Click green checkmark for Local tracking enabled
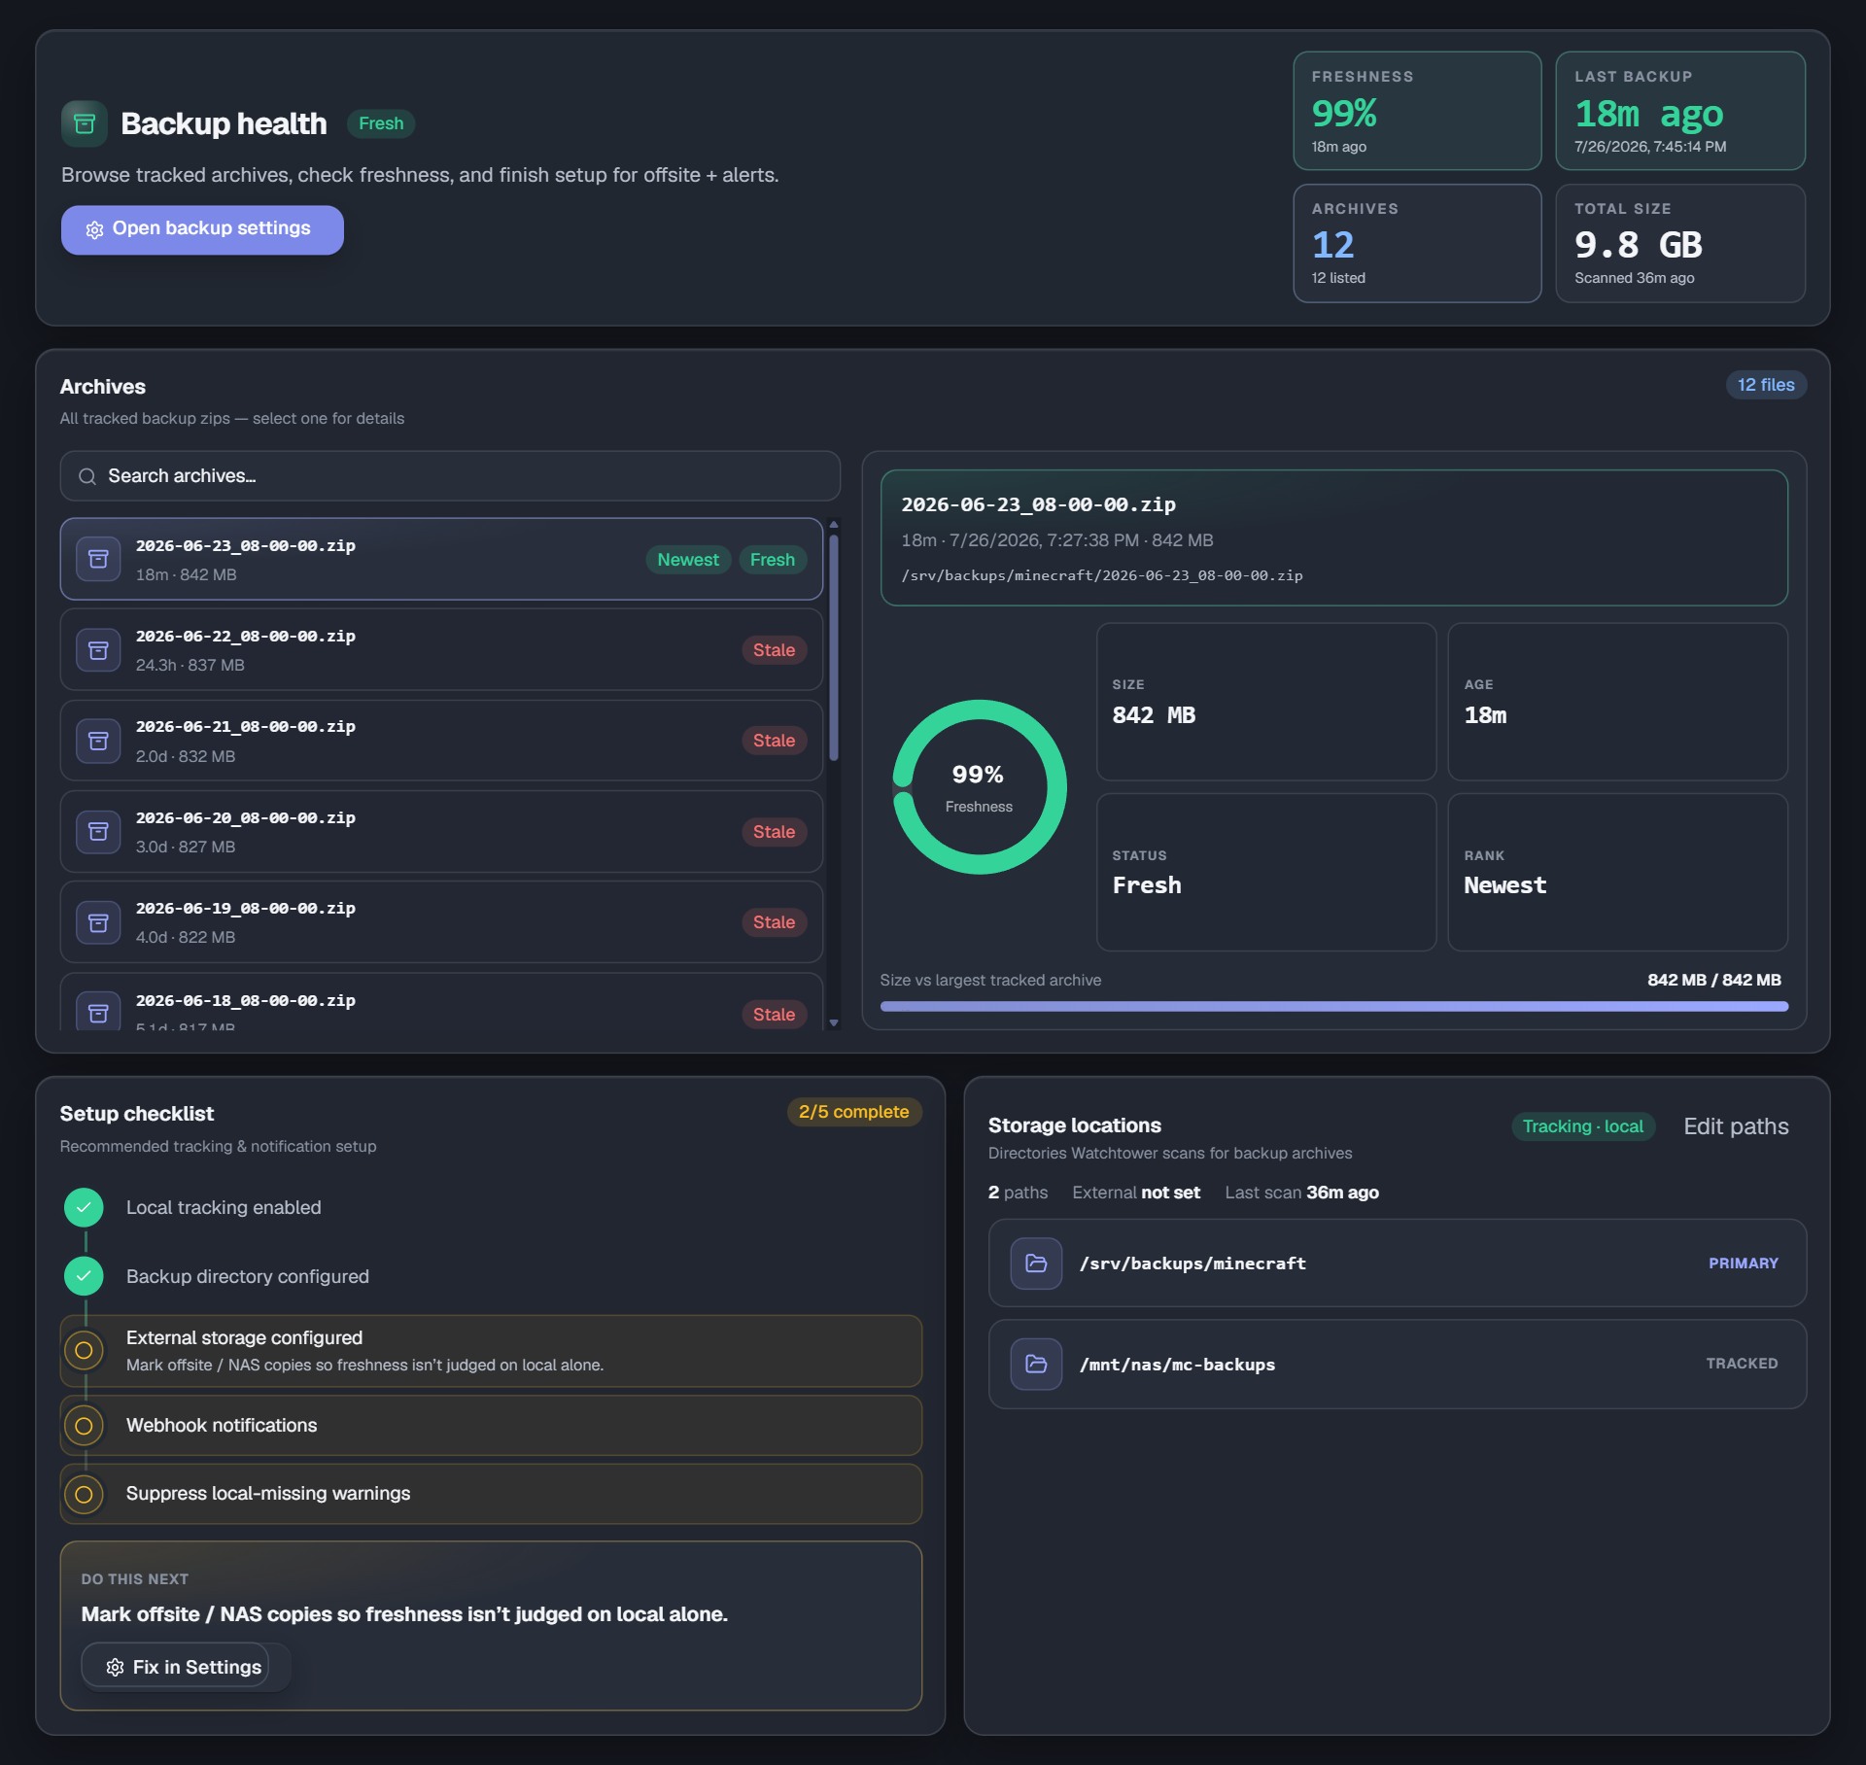 [84, 1207]
